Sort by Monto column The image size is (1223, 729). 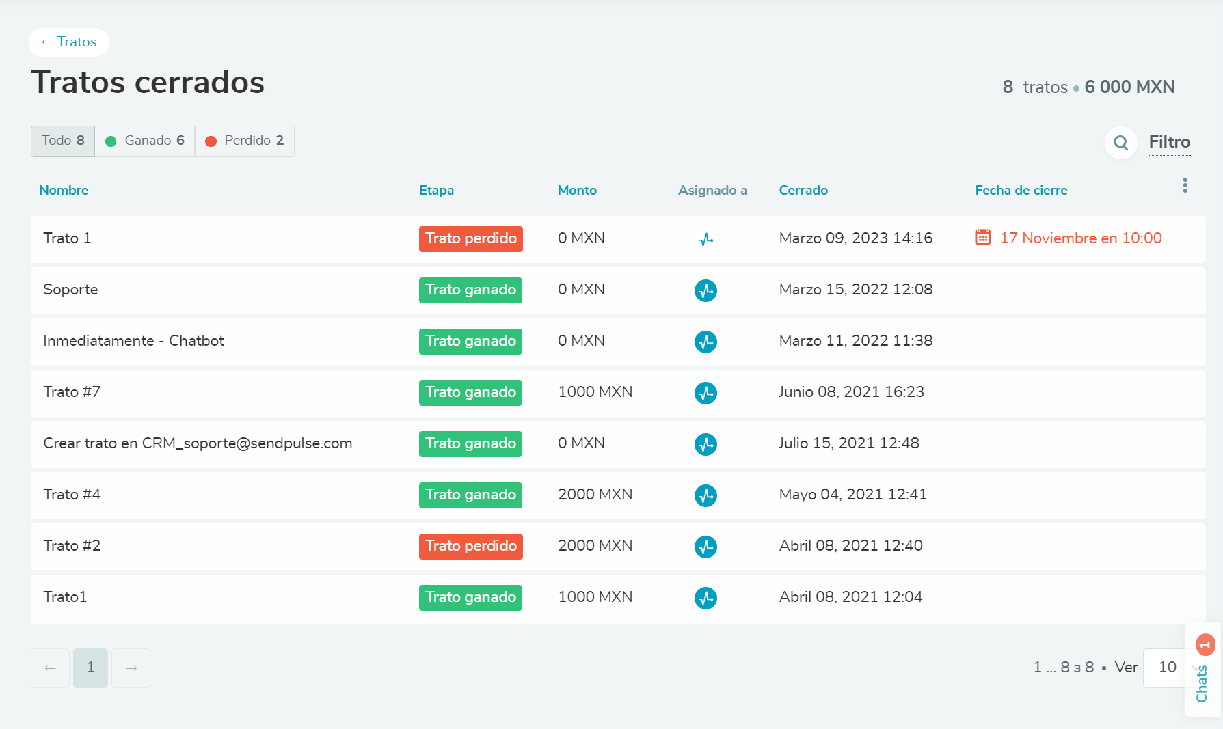pyautogui.click(x=577, y=190)
